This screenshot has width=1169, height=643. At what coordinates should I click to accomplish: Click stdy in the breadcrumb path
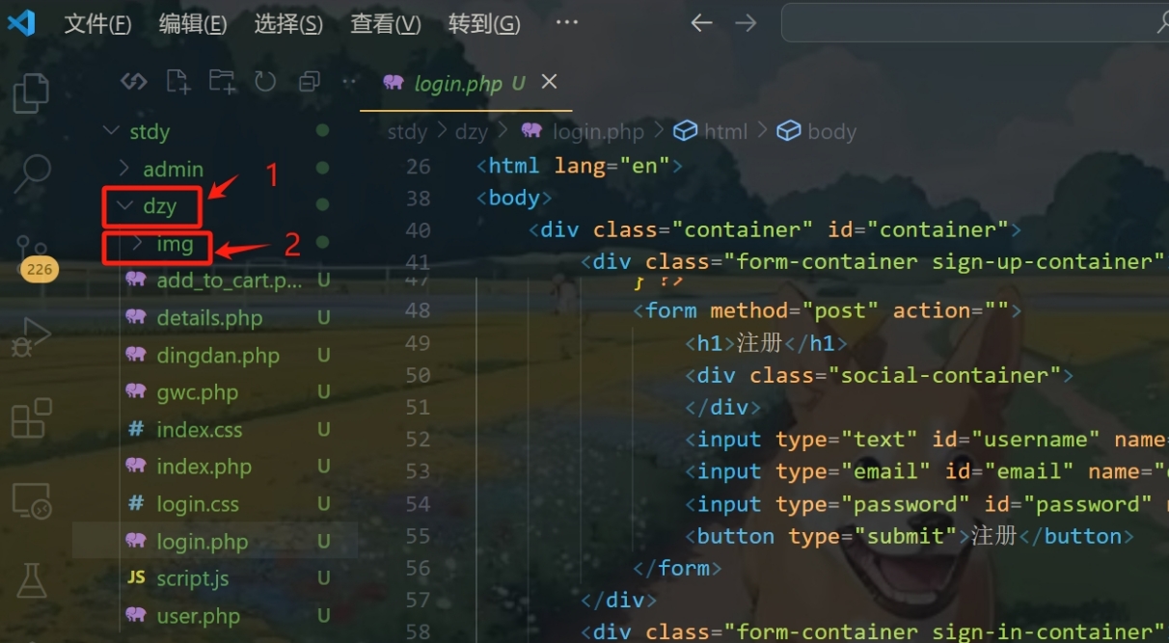click(x=407, y=131)
